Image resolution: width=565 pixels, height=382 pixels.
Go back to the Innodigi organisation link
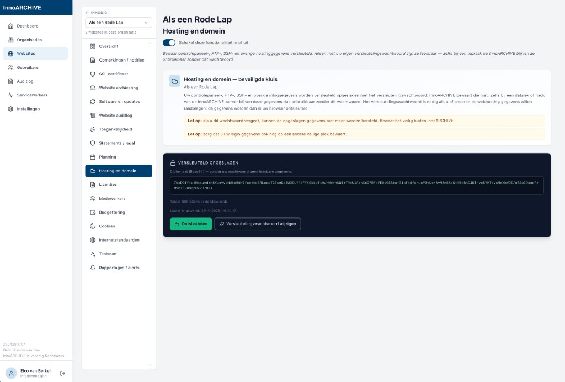tap(97, 12)
